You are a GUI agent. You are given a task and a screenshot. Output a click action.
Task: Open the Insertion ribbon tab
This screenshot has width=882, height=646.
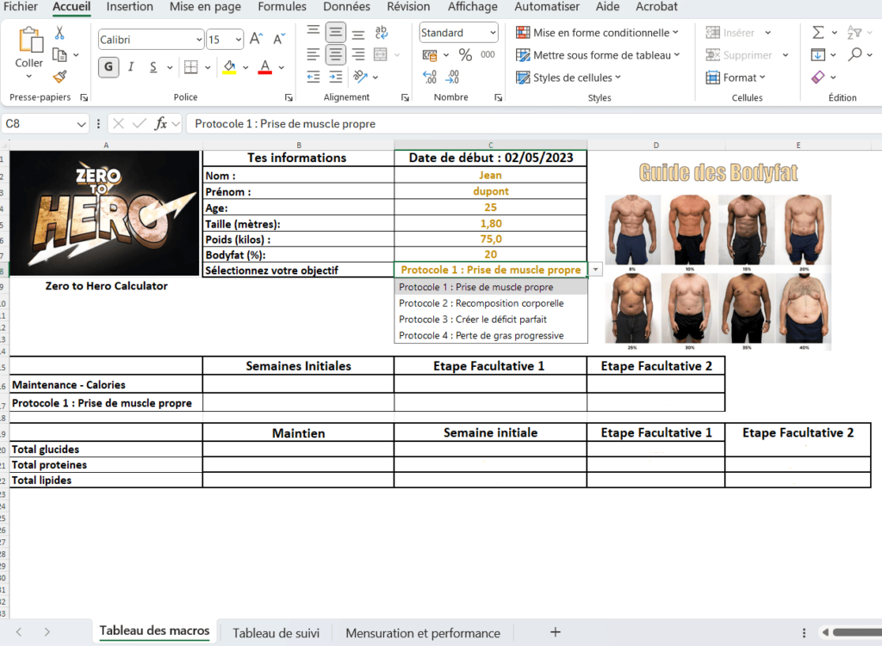(129, 7)
